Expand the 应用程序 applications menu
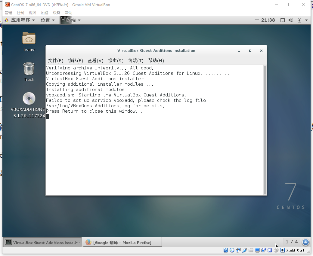 click(x=20, y=20)
